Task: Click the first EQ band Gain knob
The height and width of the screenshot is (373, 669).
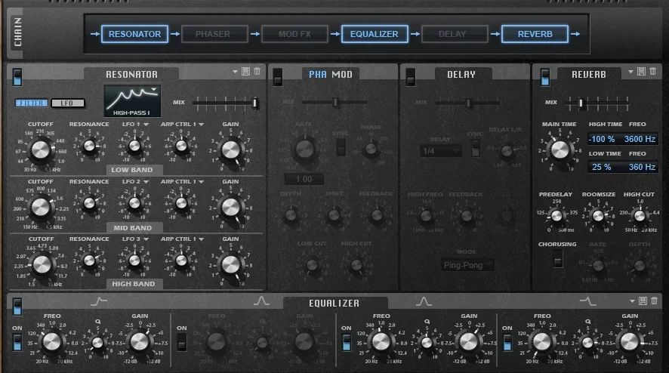Action: pyautogui.click(x=140, y=342)
